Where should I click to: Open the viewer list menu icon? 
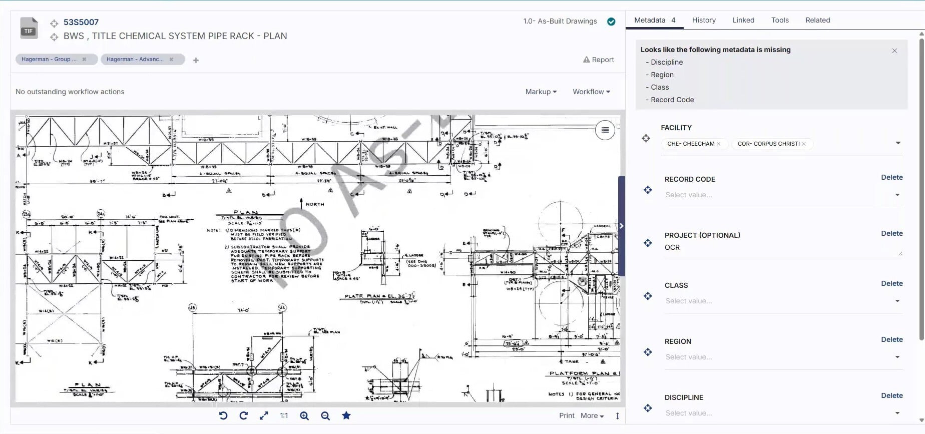coord(605,130)
